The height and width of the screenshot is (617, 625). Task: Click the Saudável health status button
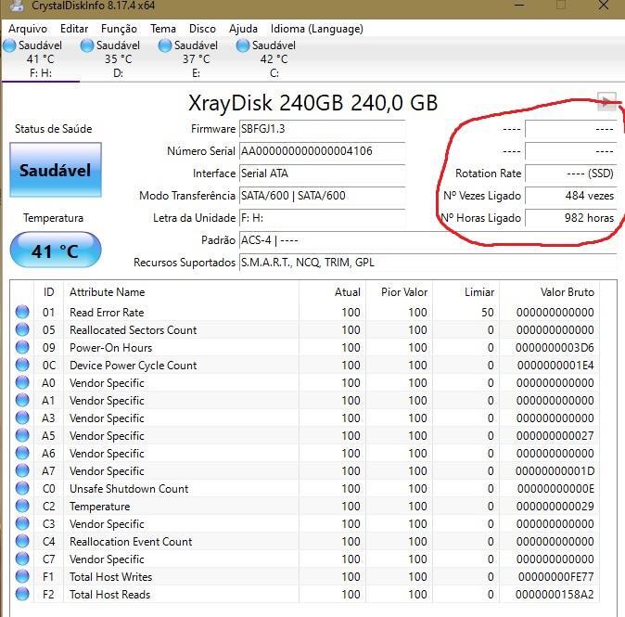click(56, 170)
